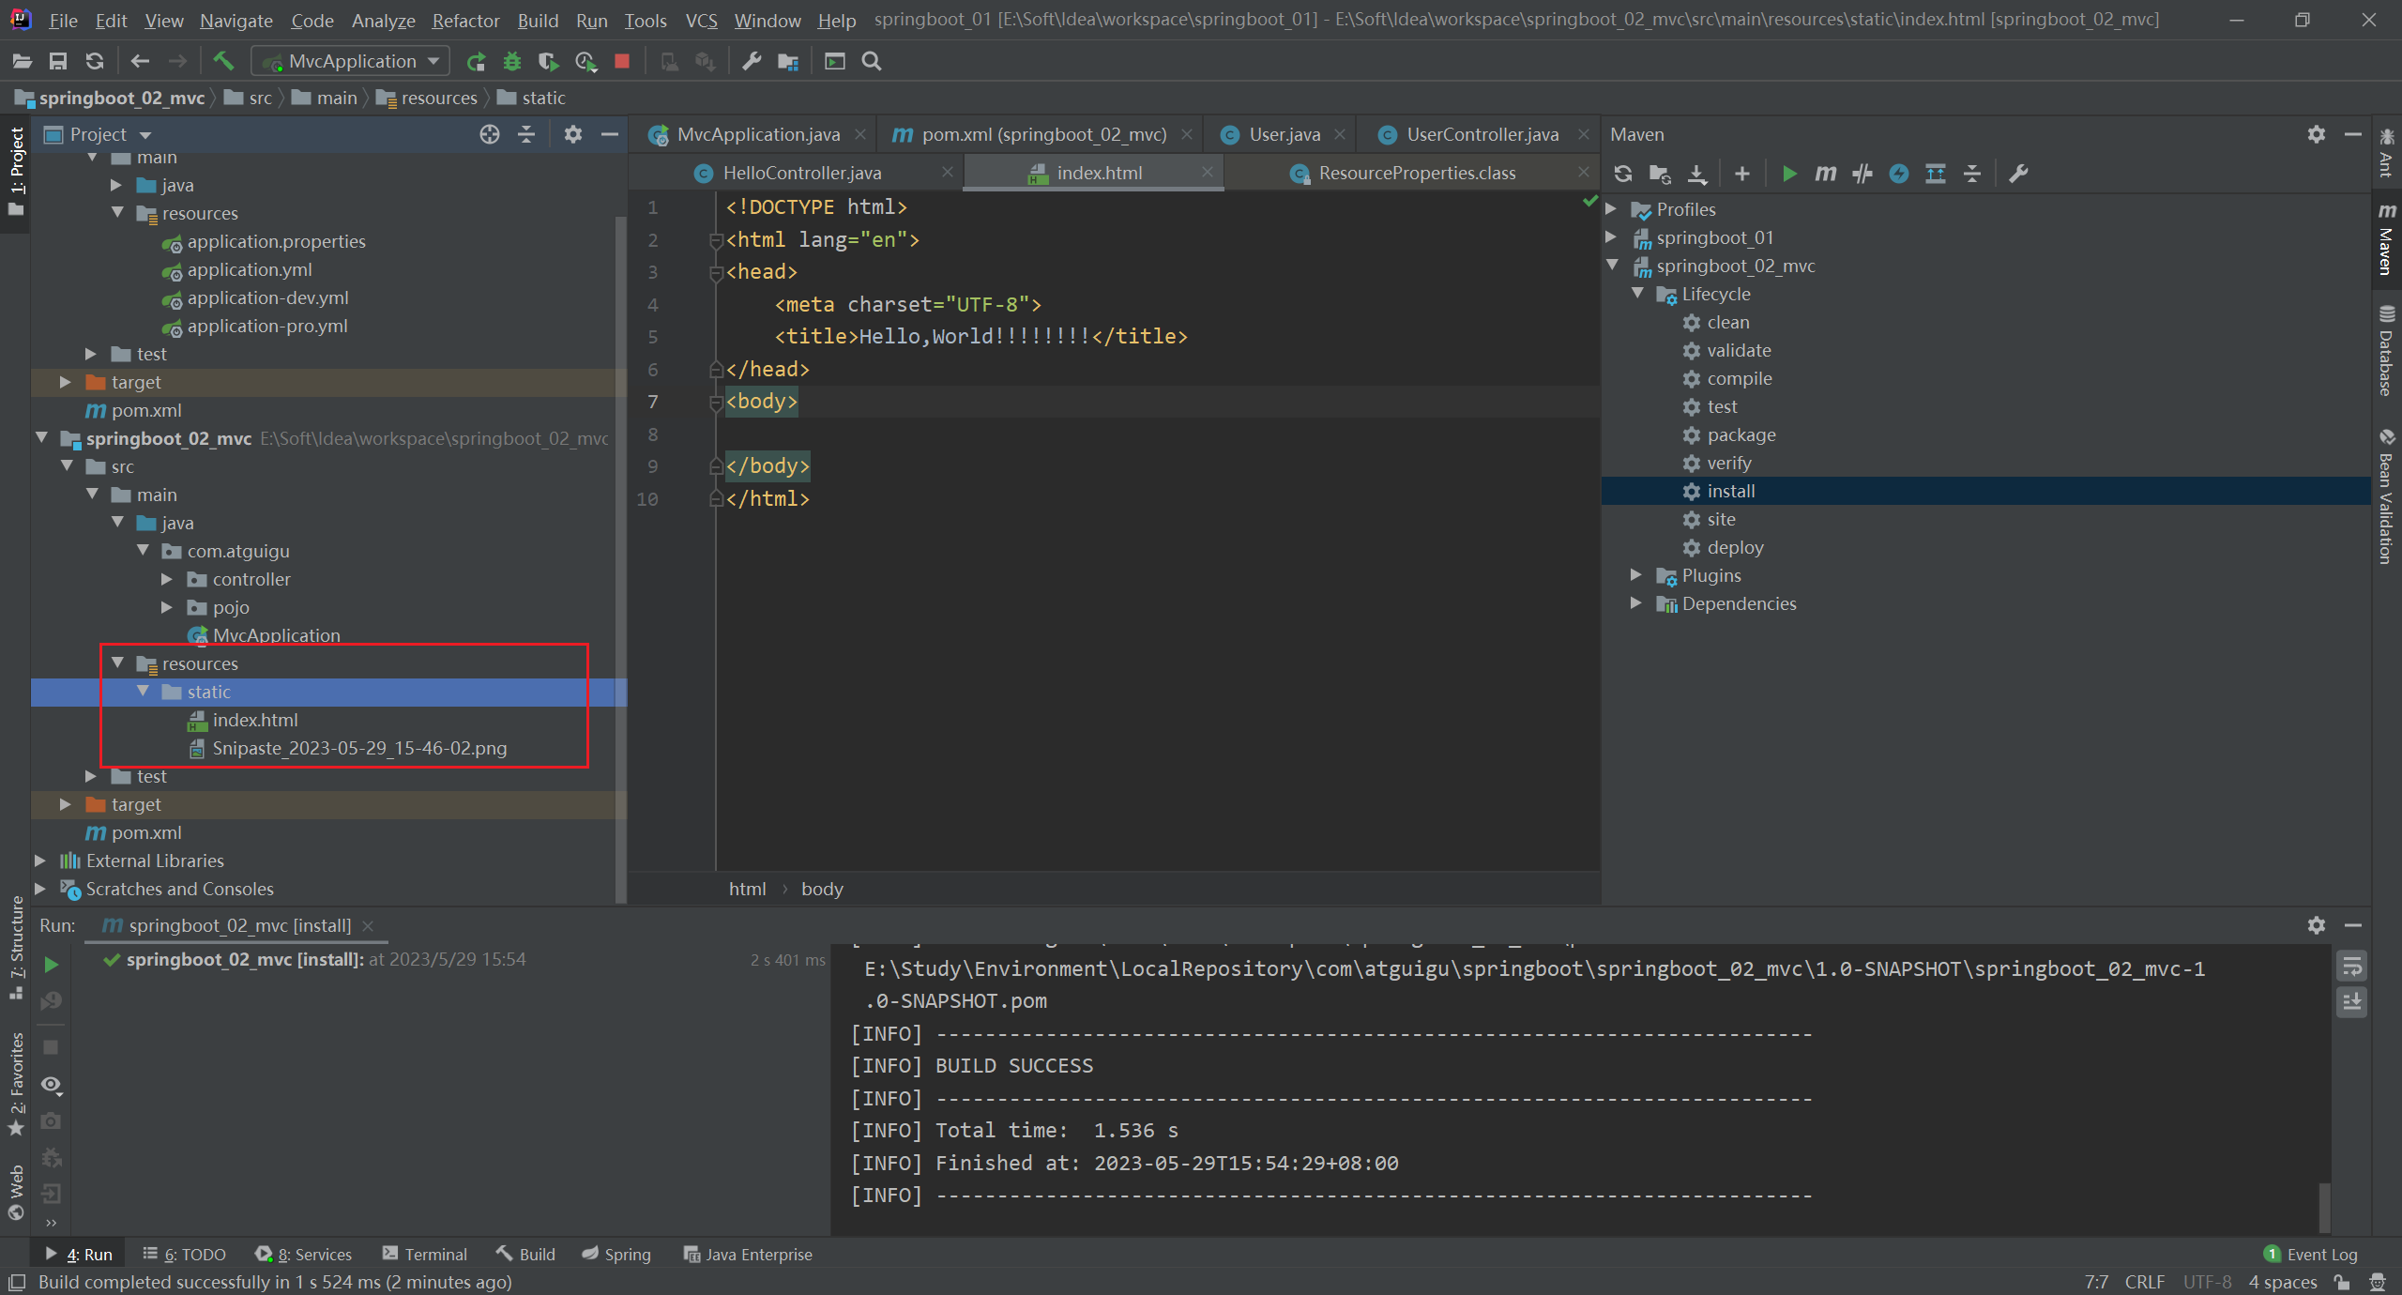This screenshot has width=2402, height=1295.
Task: Collapse the static folder node
Action: (x=143, y=691)
